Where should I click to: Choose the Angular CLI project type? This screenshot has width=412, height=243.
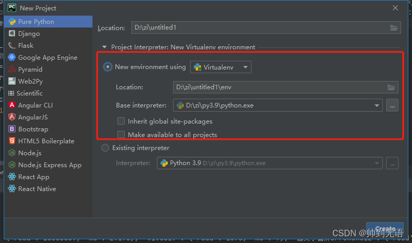48,105
